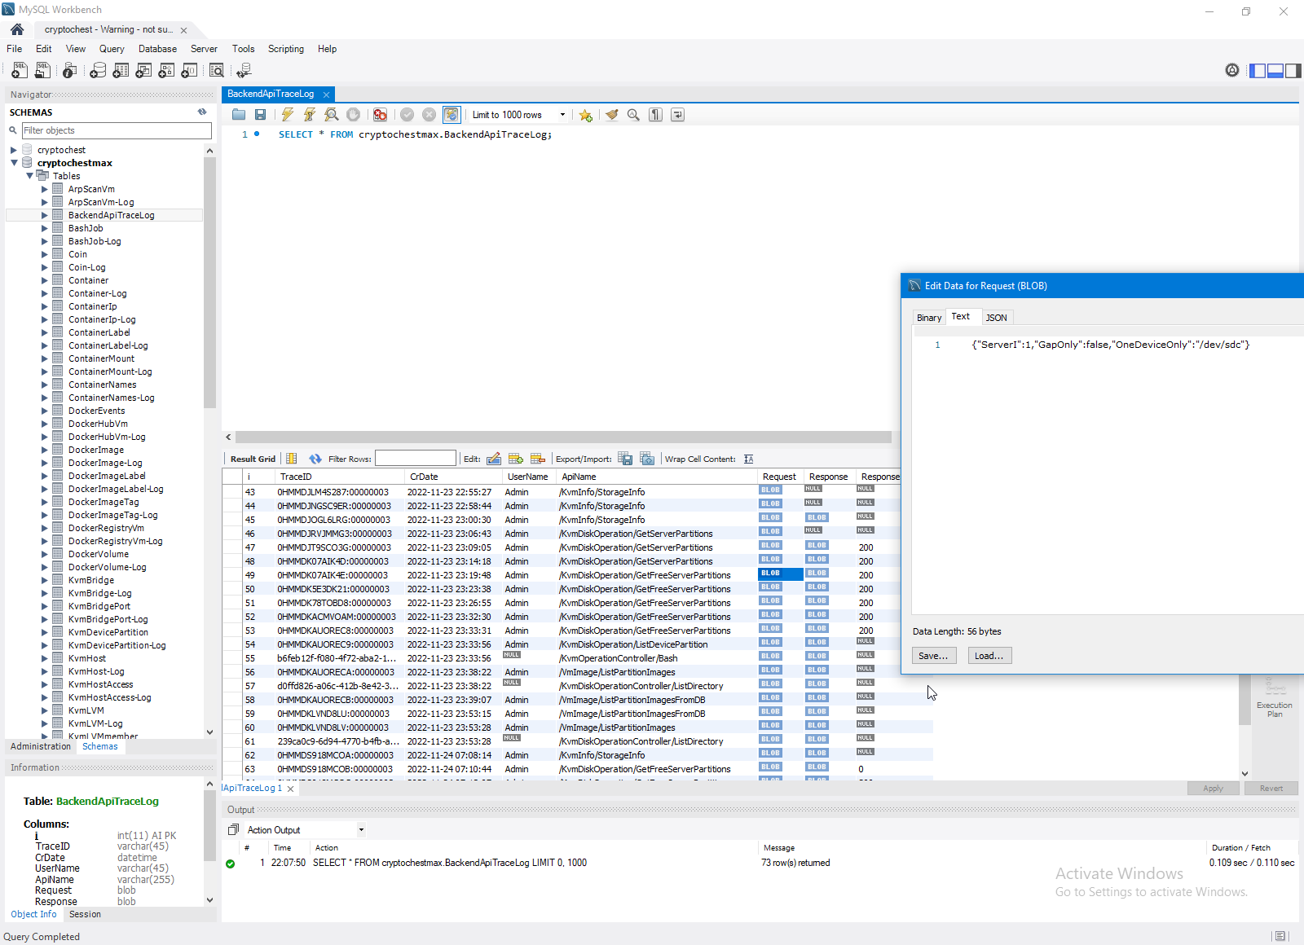Import records from external file icon

pyautogui.click(x=647, y=459)
